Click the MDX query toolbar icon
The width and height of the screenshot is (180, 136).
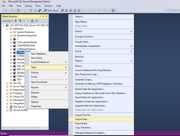click(x=66, y=10)
